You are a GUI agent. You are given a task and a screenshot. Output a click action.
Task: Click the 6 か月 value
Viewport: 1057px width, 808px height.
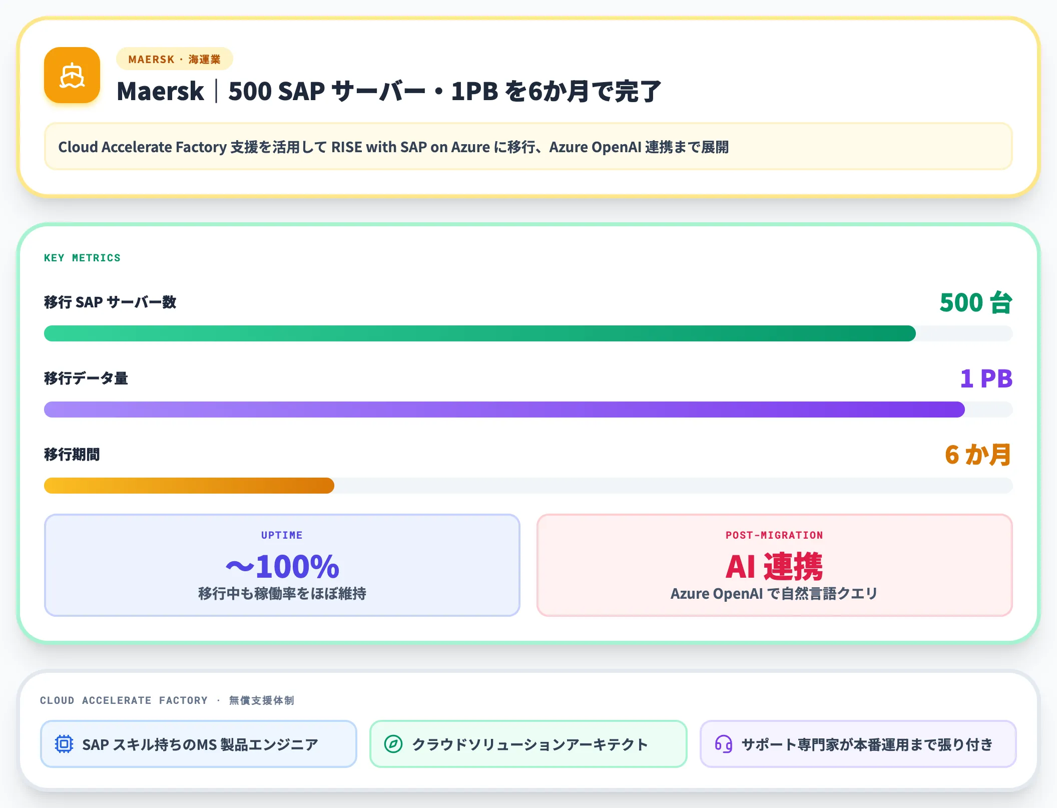click(x=978, y=455)
